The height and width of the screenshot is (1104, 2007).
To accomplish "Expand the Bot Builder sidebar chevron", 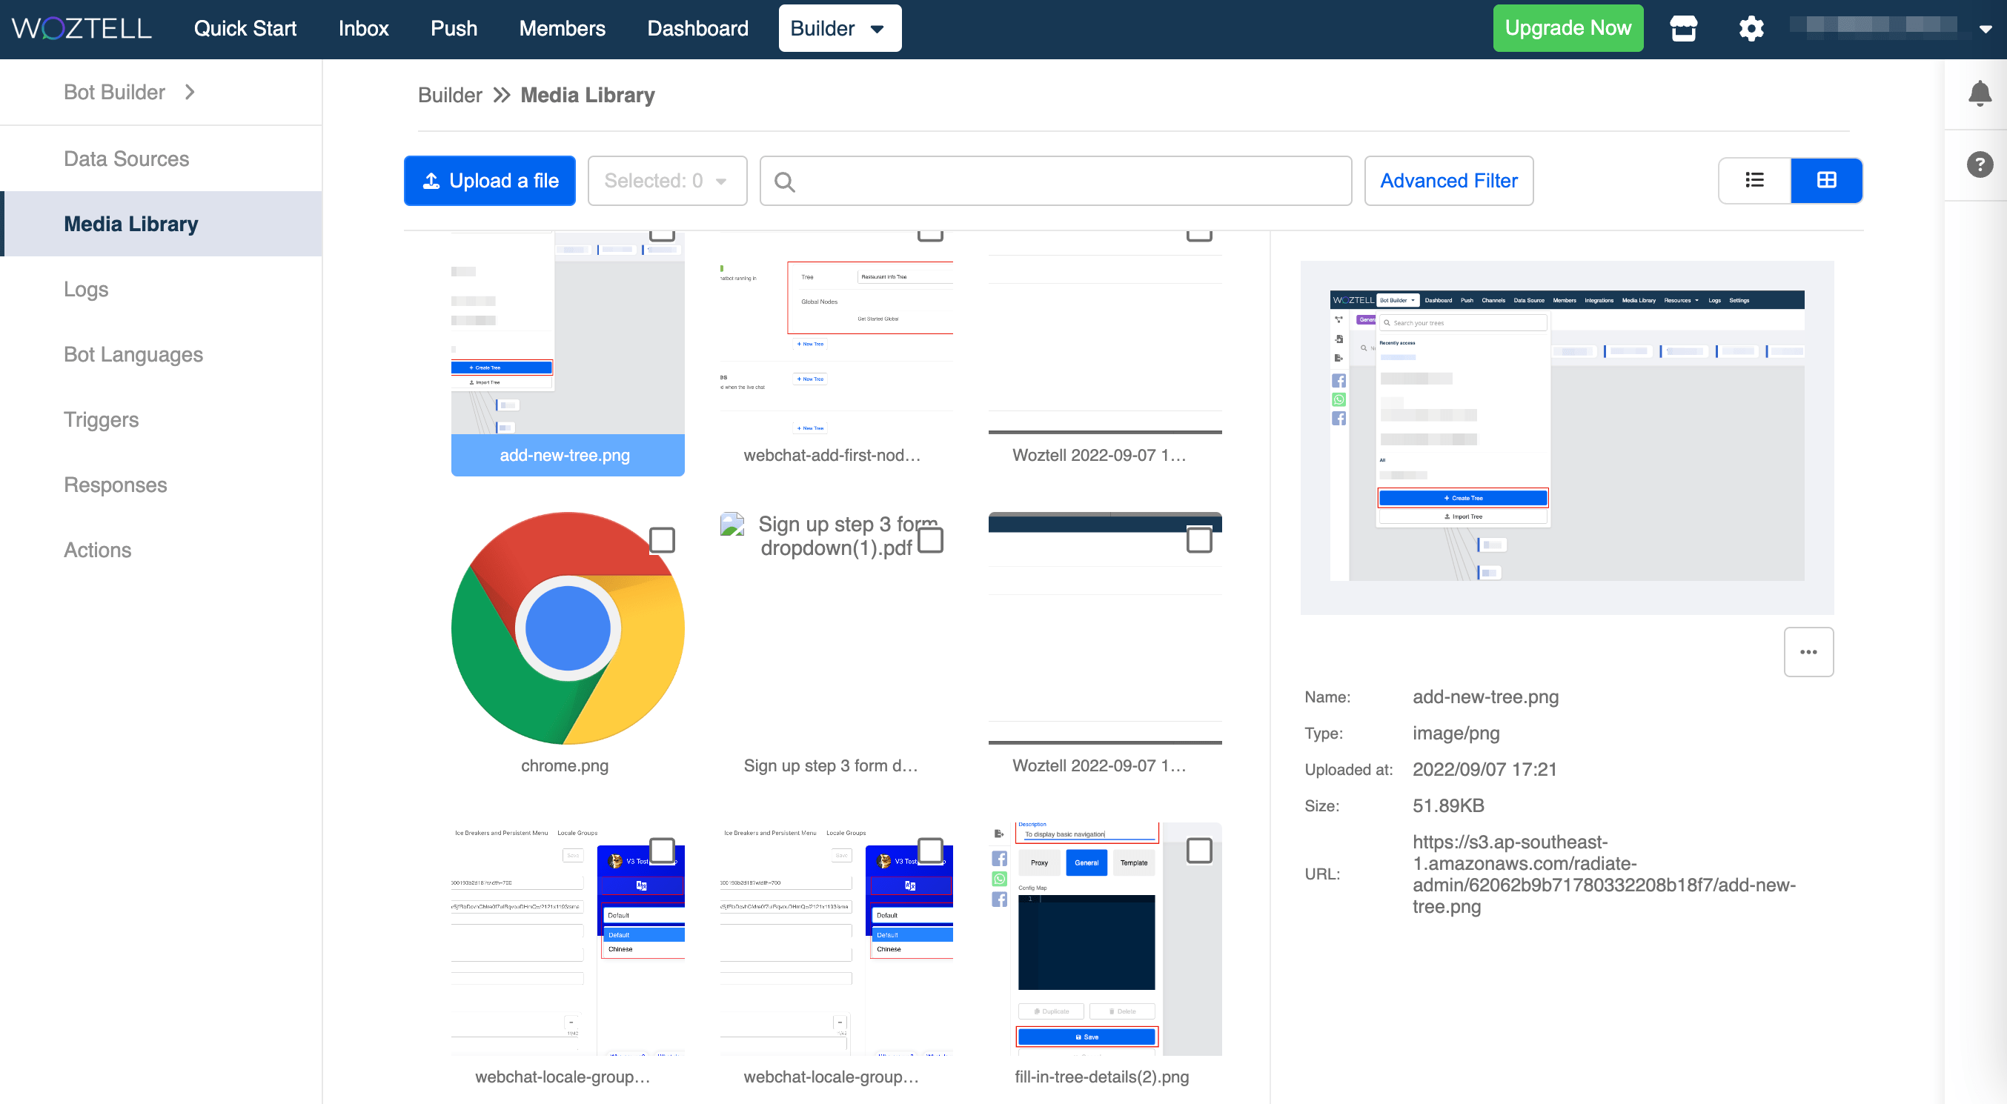I will coord(189,92).
